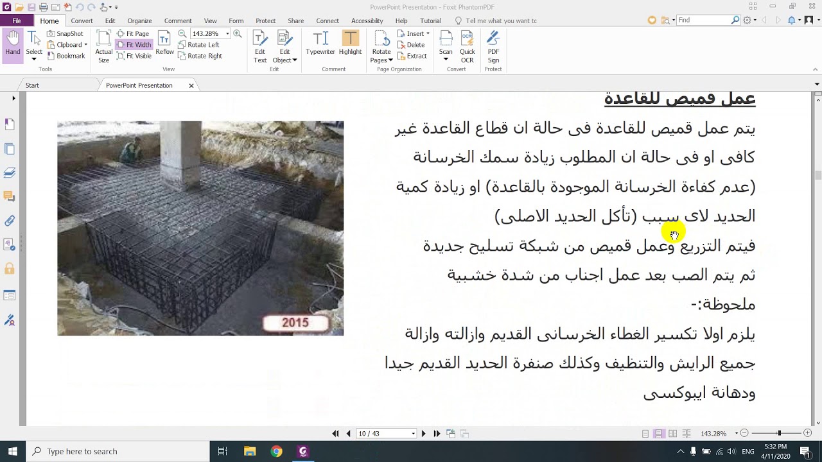Image resolution: width=822 pixels, height=462 pixels.
Task: Click Extract pages button
Action: 412,56
